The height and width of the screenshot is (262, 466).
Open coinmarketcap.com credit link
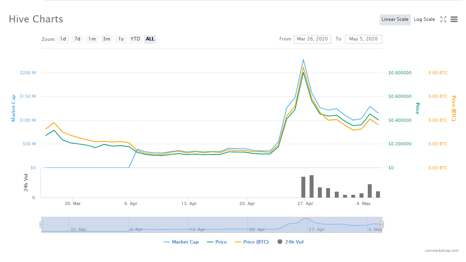coord(441,251)
